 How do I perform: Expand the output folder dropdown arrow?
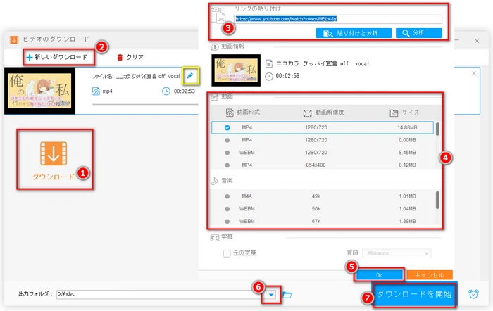[270, 295]
